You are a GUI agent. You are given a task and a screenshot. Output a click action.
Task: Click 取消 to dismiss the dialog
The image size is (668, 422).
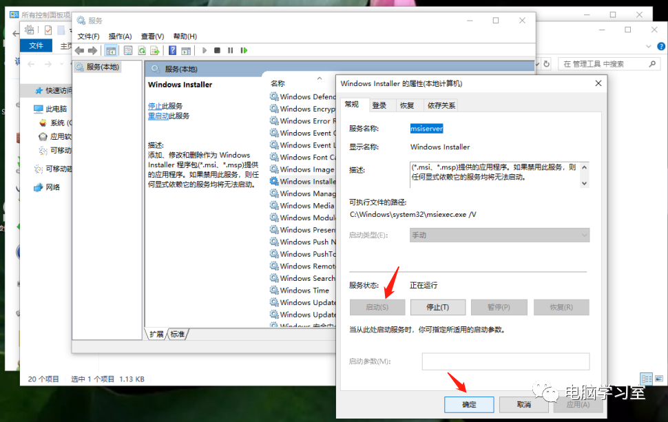tap(523, 405)
